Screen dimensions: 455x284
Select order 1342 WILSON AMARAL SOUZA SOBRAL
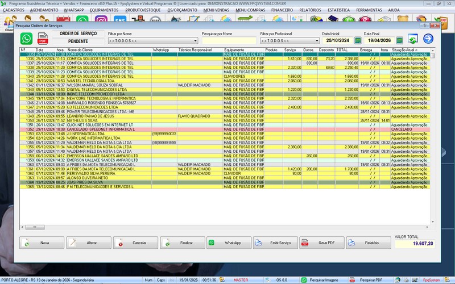coord(225,85)
